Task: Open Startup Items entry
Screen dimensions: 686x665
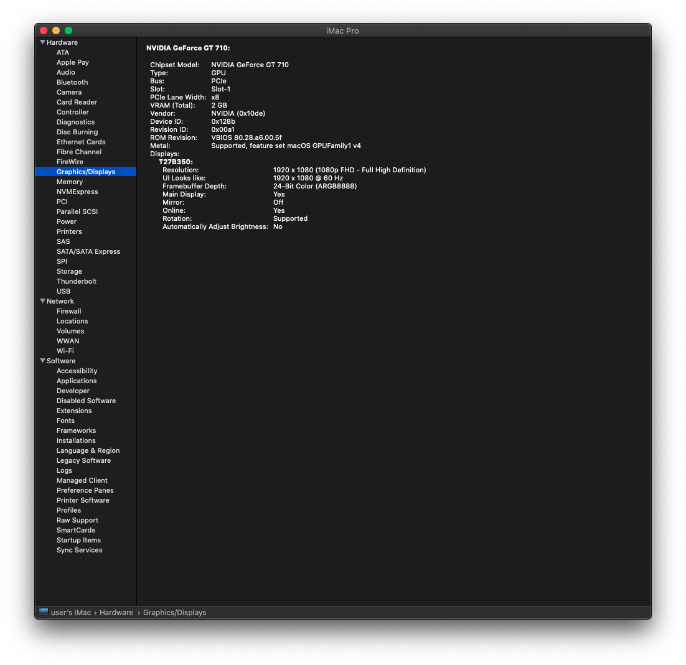Action: (79, 541)
